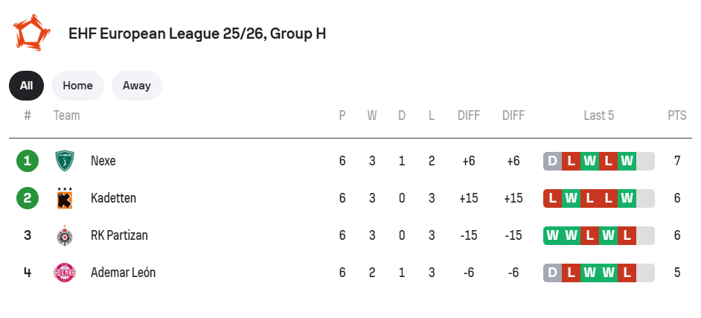Open the RK Partizan team link
701x318 pixels.
click(119, 235)
